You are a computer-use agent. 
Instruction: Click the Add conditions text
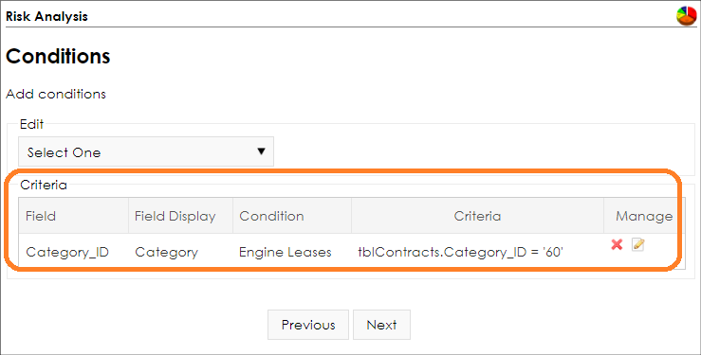pos(56,94)
